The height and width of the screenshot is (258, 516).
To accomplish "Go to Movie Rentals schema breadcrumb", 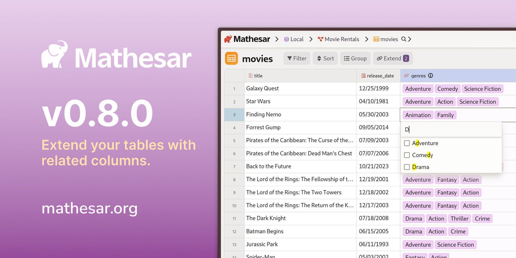I will point(338,39).
